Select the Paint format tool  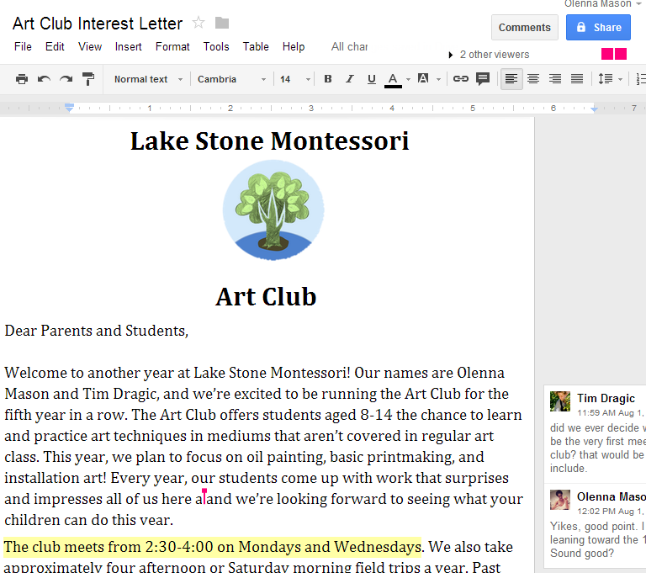pyautogui.click(x=87, y=79)
